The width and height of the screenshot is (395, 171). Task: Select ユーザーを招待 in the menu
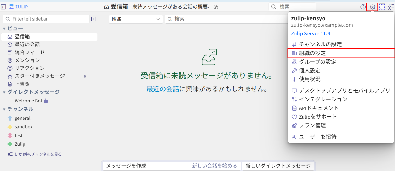tap(317, 137)
